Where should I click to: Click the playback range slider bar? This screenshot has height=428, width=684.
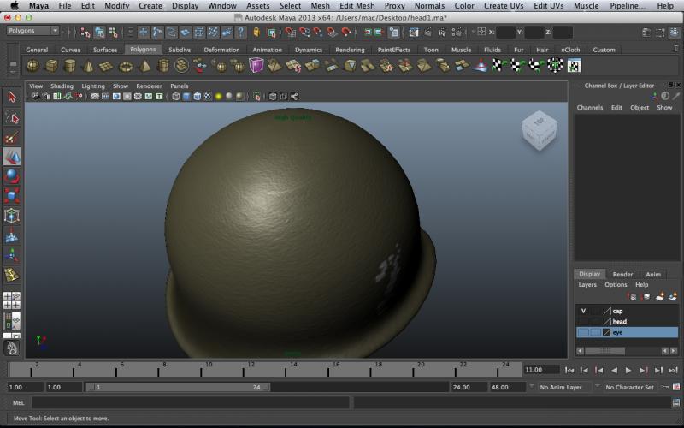180,387
